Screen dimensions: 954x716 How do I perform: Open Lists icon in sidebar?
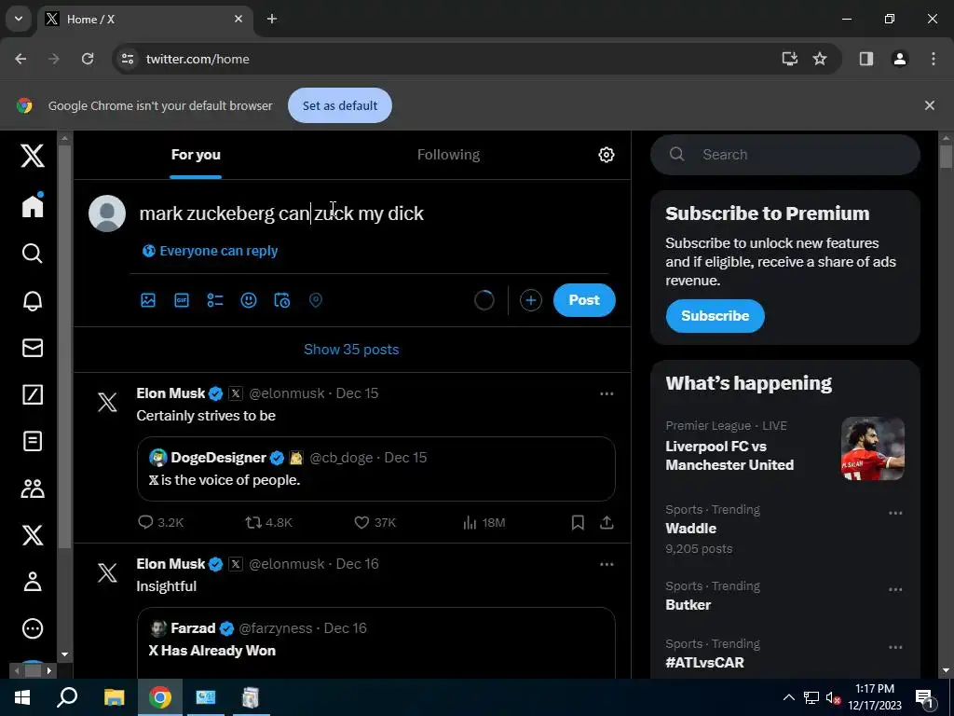33,441
